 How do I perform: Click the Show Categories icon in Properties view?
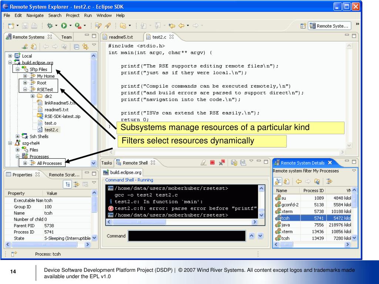click(67, 185)
